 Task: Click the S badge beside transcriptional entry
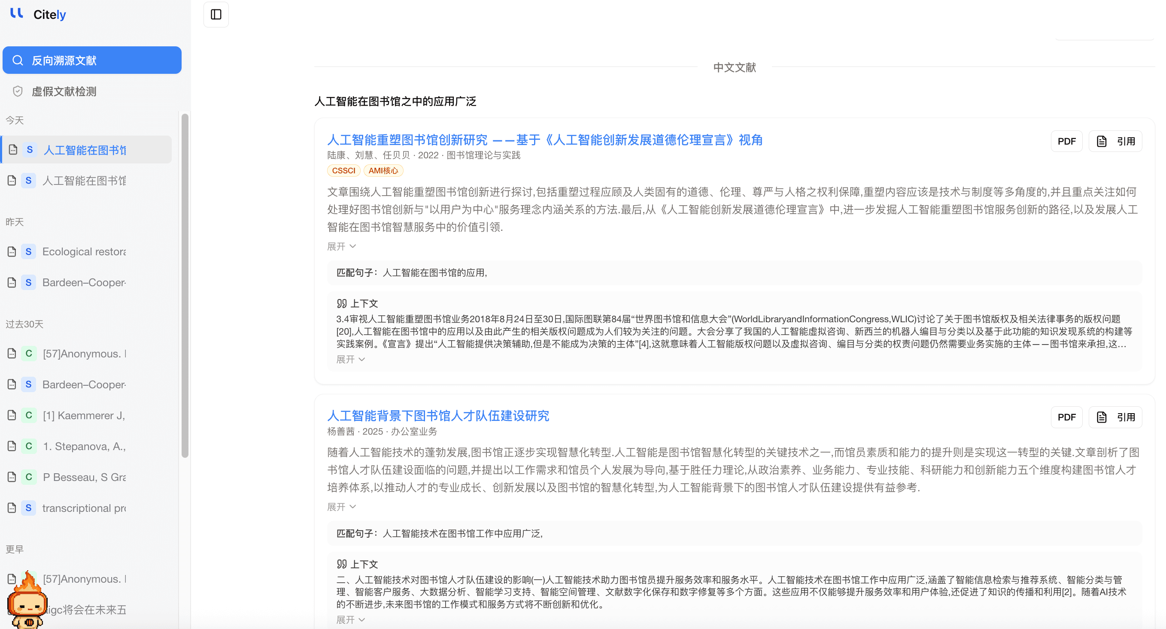coord(28,508)
